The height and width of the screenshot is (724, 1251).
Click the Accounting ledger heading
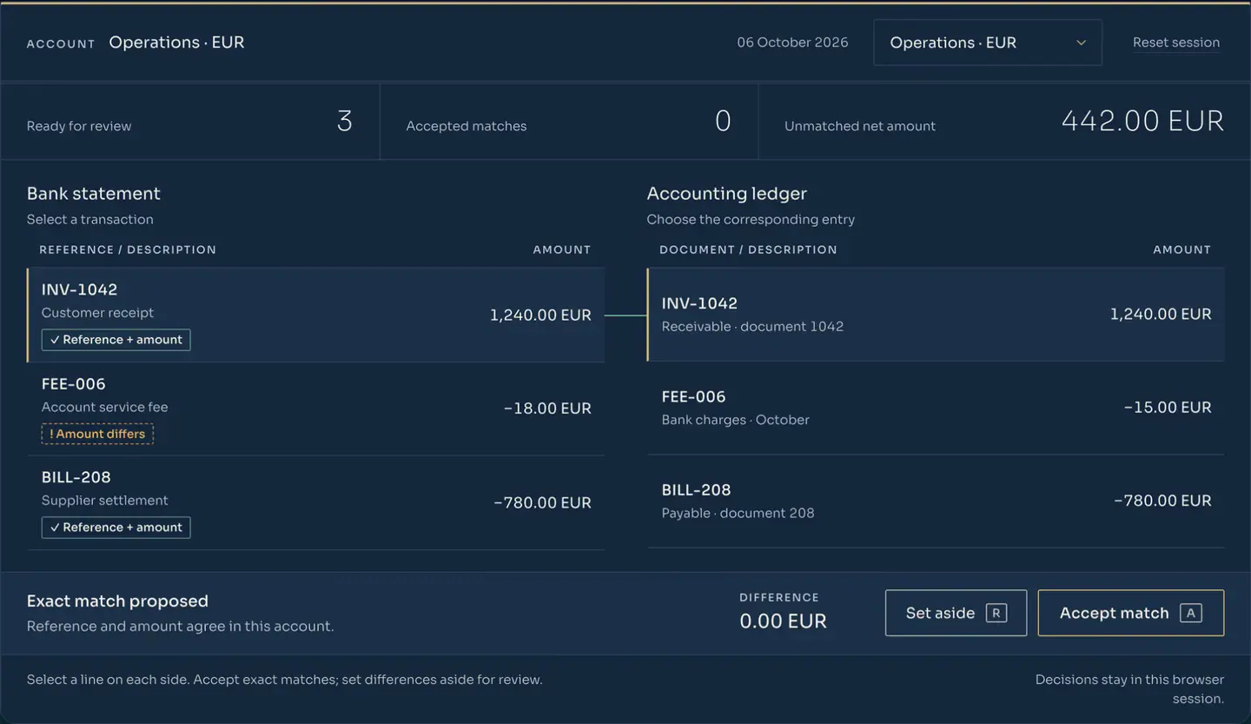[727, 194]
